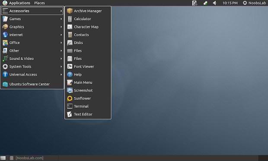Image resolution: width=268 pixels, height=161 pixels.
Task: Expand Accessories submenu arrow
Action: pos(61,11)
